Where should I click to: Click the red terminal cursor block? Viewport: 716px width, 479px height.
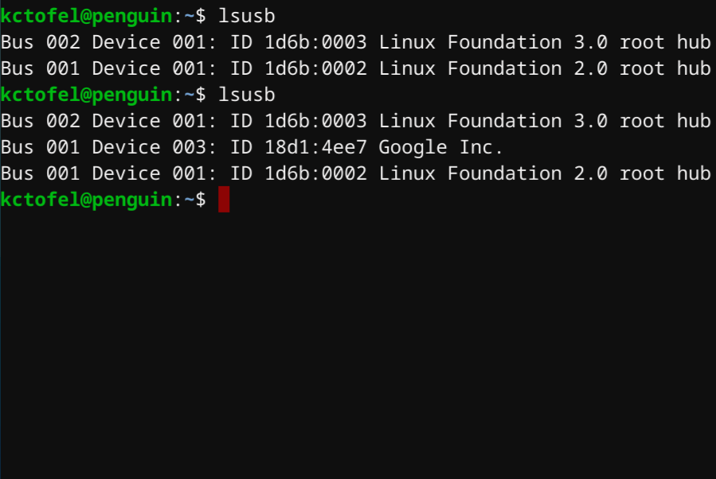pos(224,200)
